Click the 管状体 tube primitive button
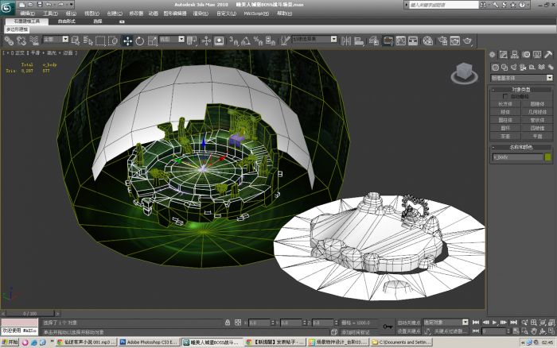The height and width of the screenshot is (348, 557). [537, 120]
